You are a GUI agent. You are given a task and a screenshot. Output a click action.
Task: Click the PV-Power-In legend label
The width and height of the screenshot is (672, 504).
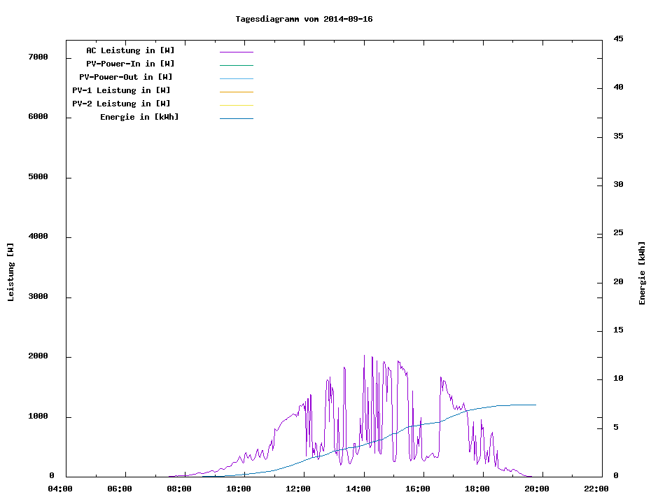click(130, 64)
